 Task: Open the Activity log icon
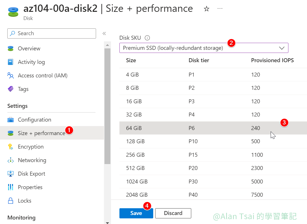(x=11, y=62)
